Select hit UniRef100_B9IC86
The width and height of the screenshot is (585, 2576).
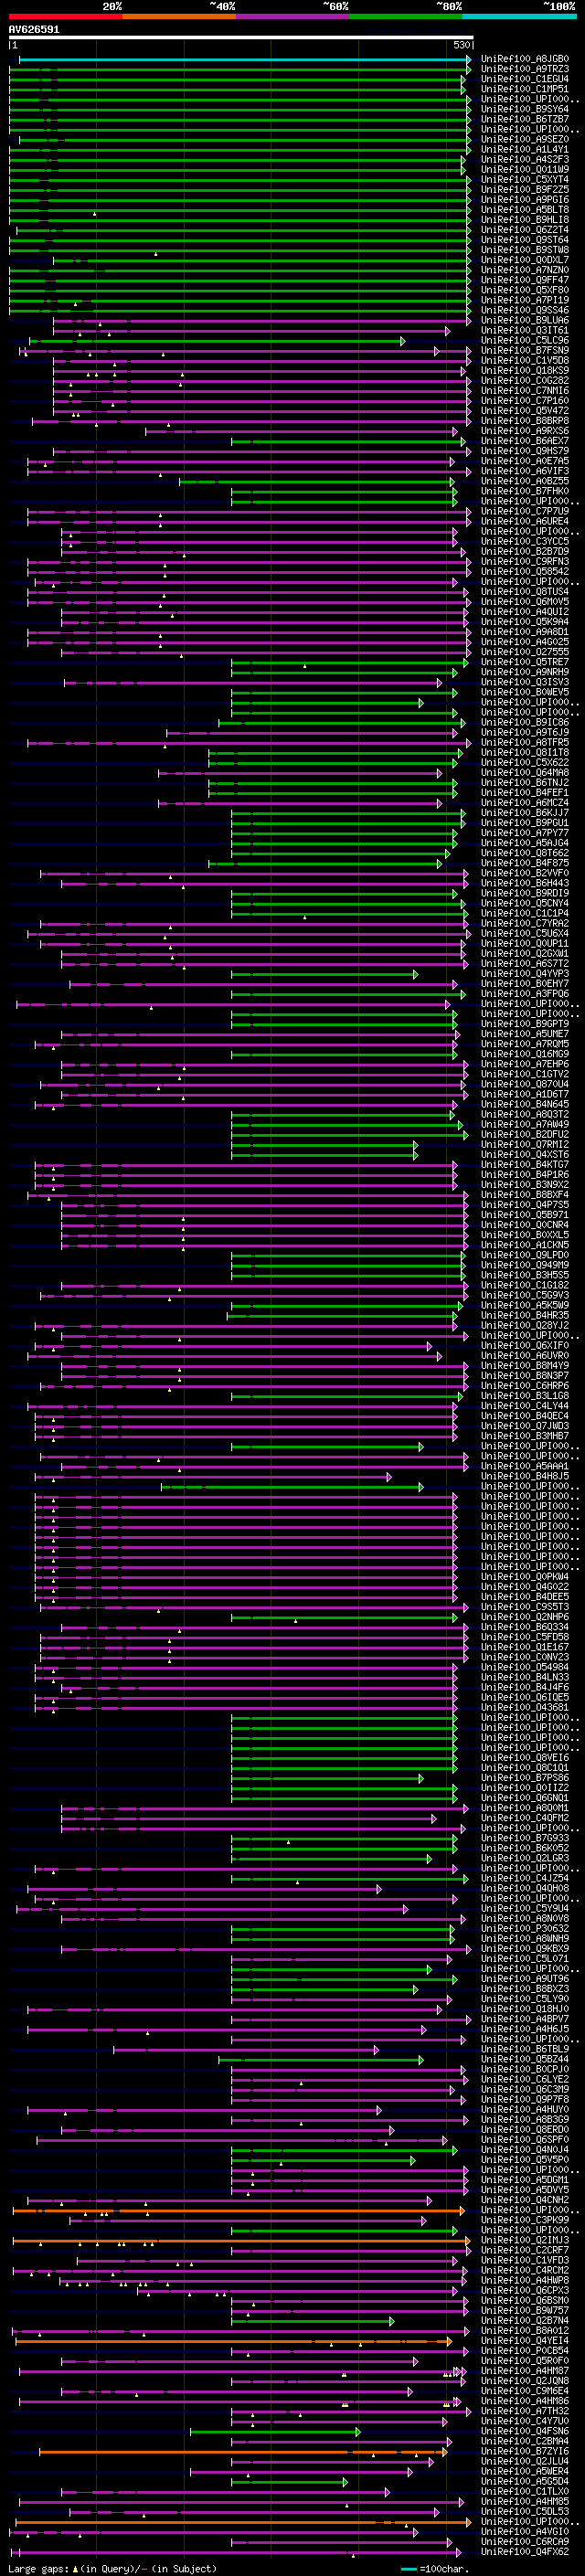pyautogui.click(x=525, y=722)
